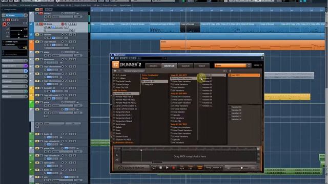Viewport: 328px width, 184px height.
Task: Mute the Audio 14 track
Action: [37, 134]
